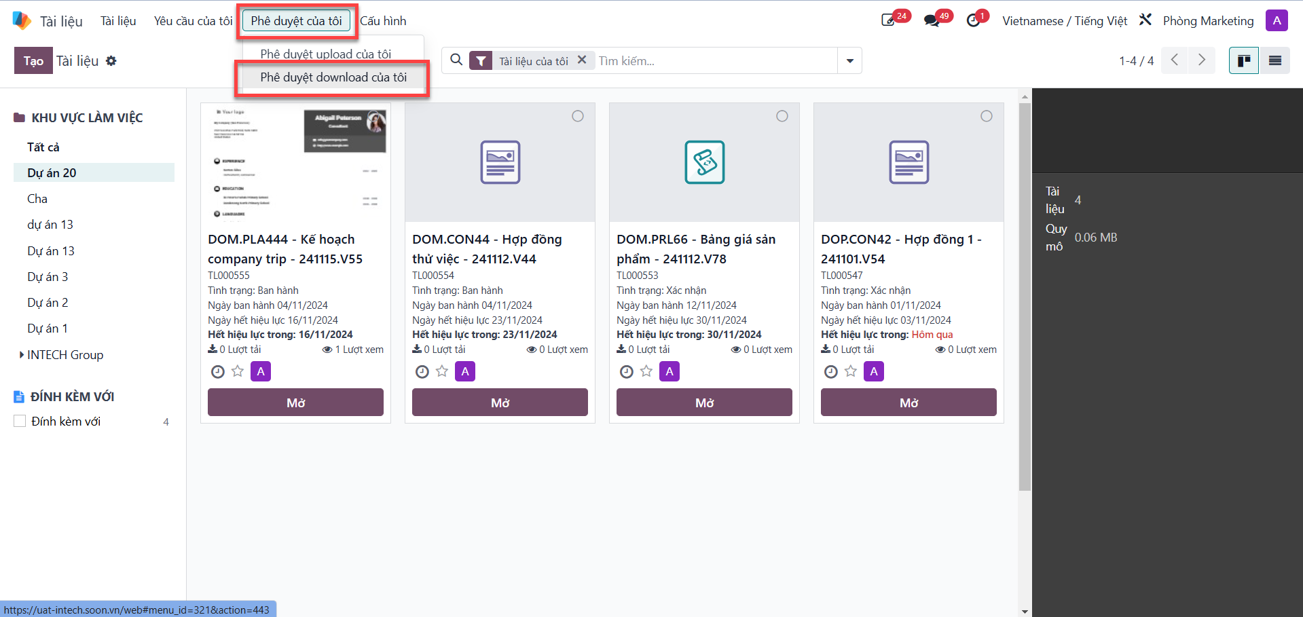Open the clock activity icon with badge 1

[973, 20]
